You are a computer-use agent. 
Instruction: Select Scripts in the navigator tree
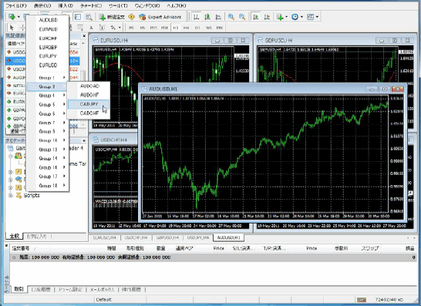click(32, 196)
